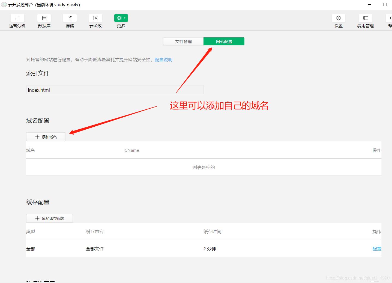Click the 类型 column header
392x283 pixels.
click(31, 231)
